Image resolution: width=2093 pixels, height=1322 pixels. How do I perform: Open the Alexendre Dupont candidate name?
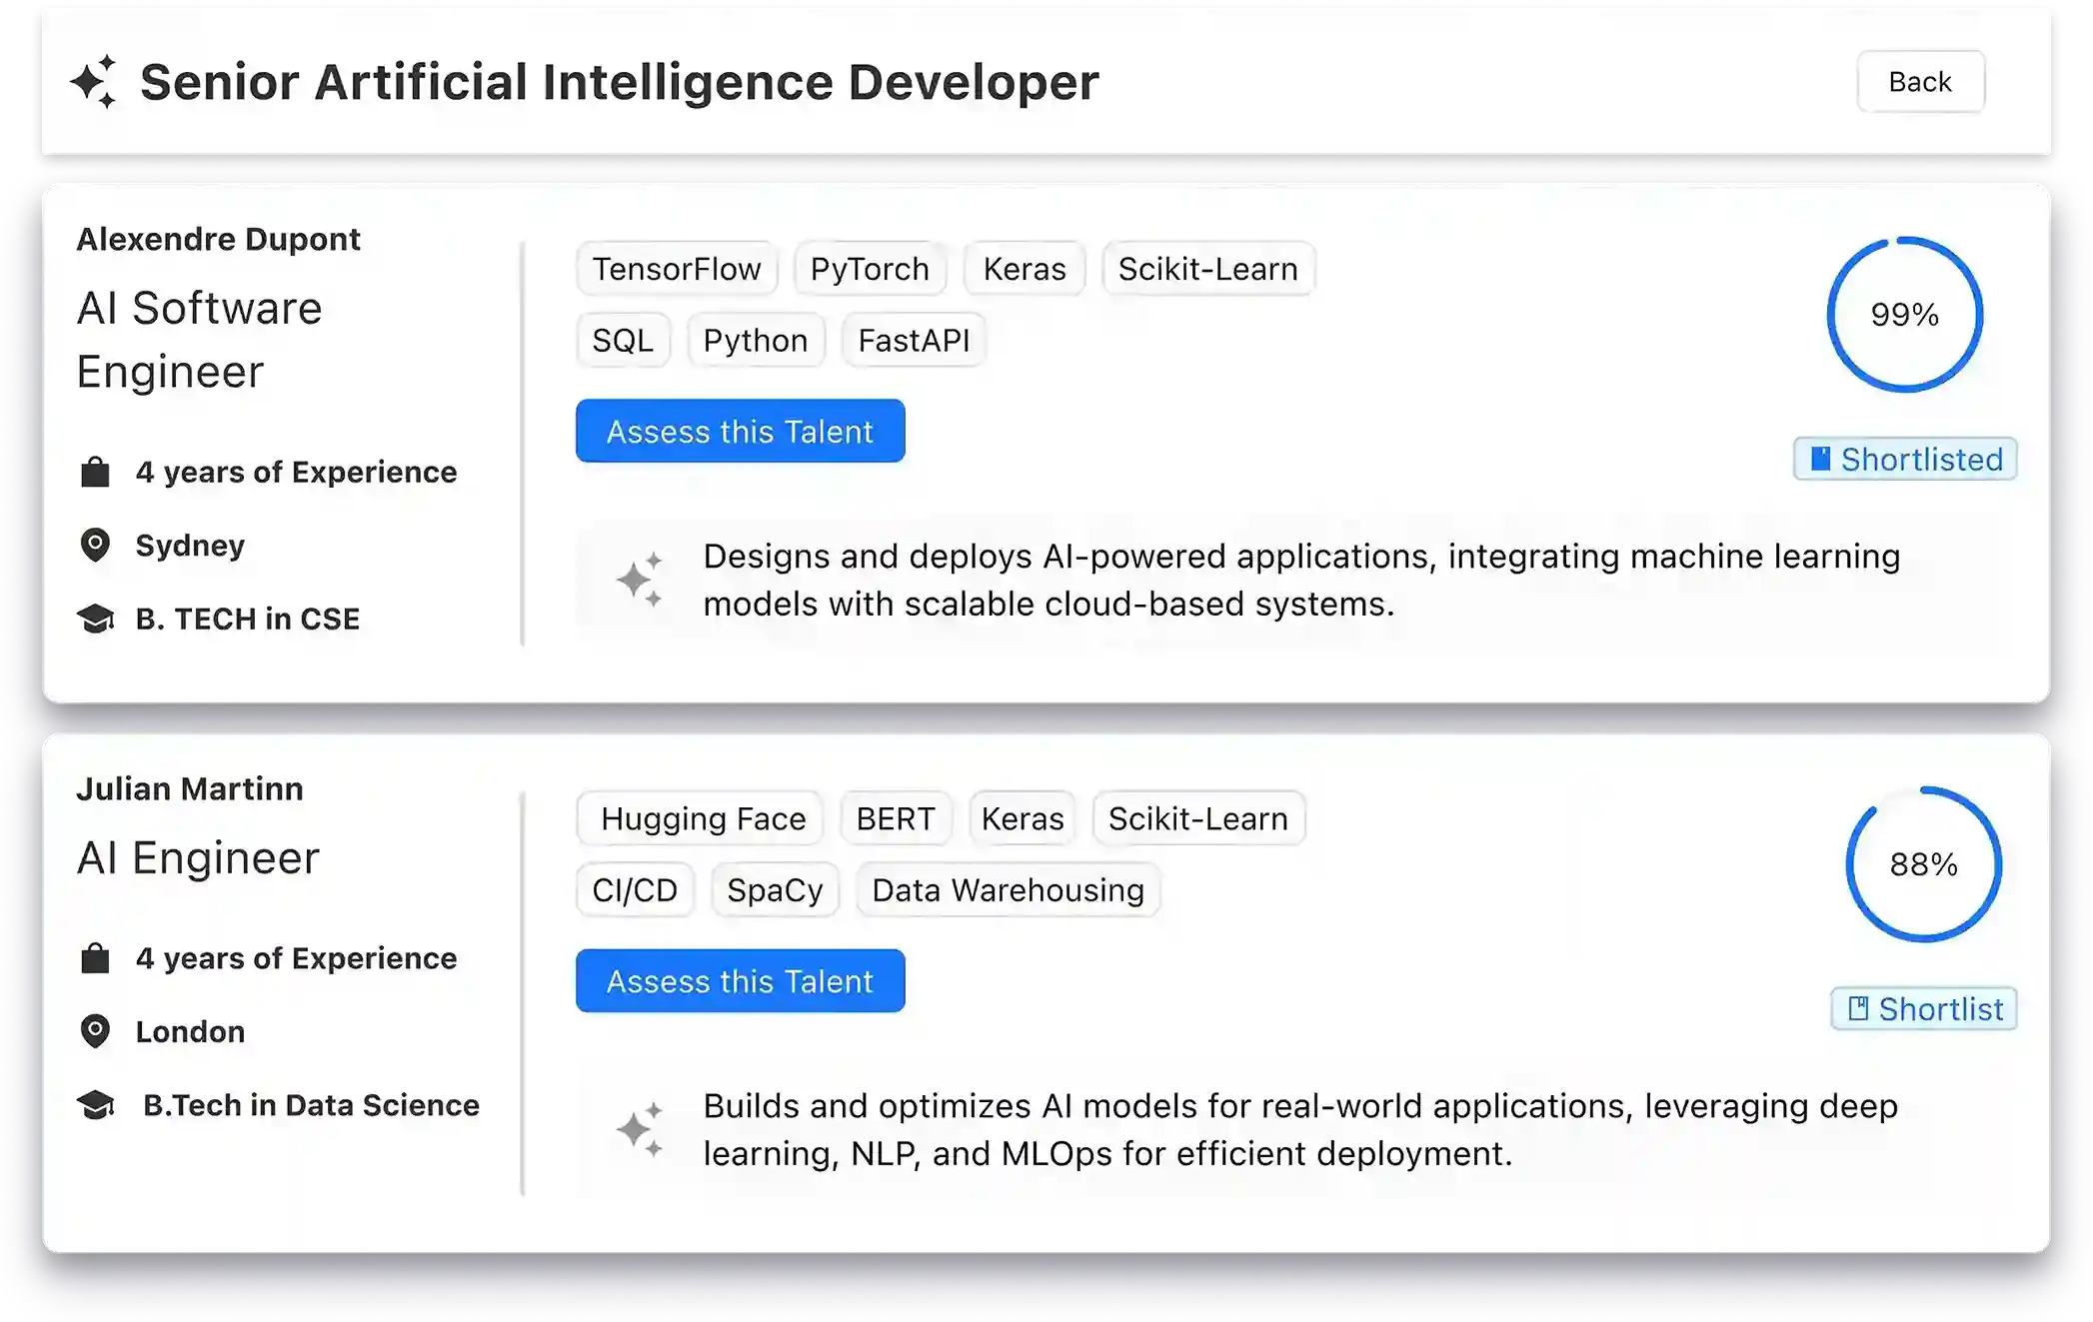click(218, 239)
